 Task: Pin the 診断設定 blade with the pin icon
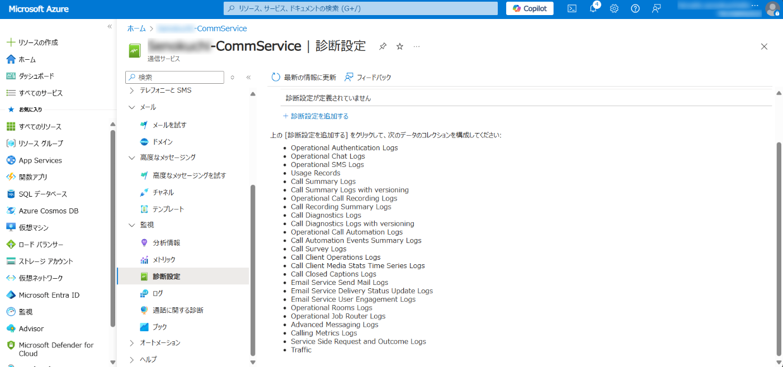pos(383,46)
